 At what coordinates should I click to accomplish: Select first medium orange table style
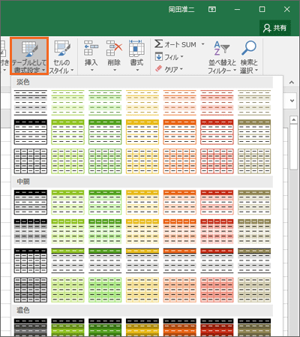[x=179, y=202]
